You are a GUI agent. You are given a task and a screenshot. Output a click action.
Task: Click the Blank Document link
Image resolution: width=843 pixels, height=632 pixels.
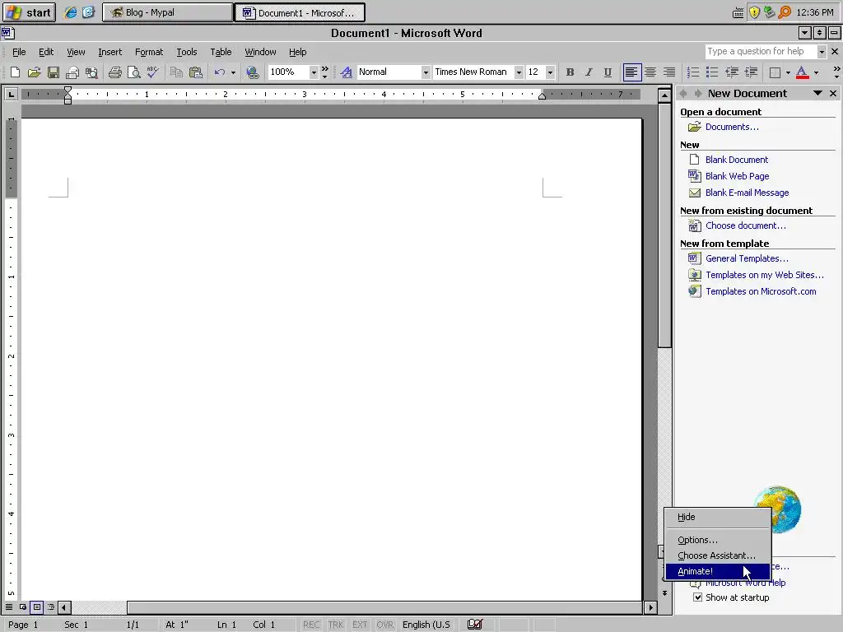coord(737,160)
